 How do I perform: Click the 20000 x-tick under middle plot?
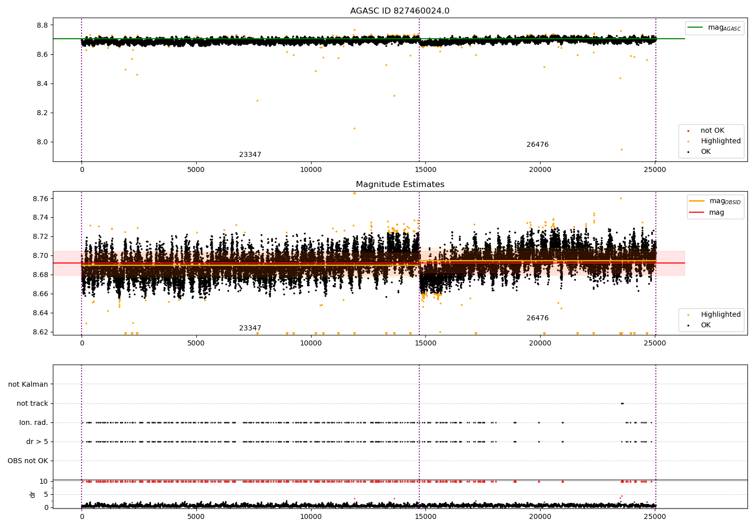coord(540,343)
